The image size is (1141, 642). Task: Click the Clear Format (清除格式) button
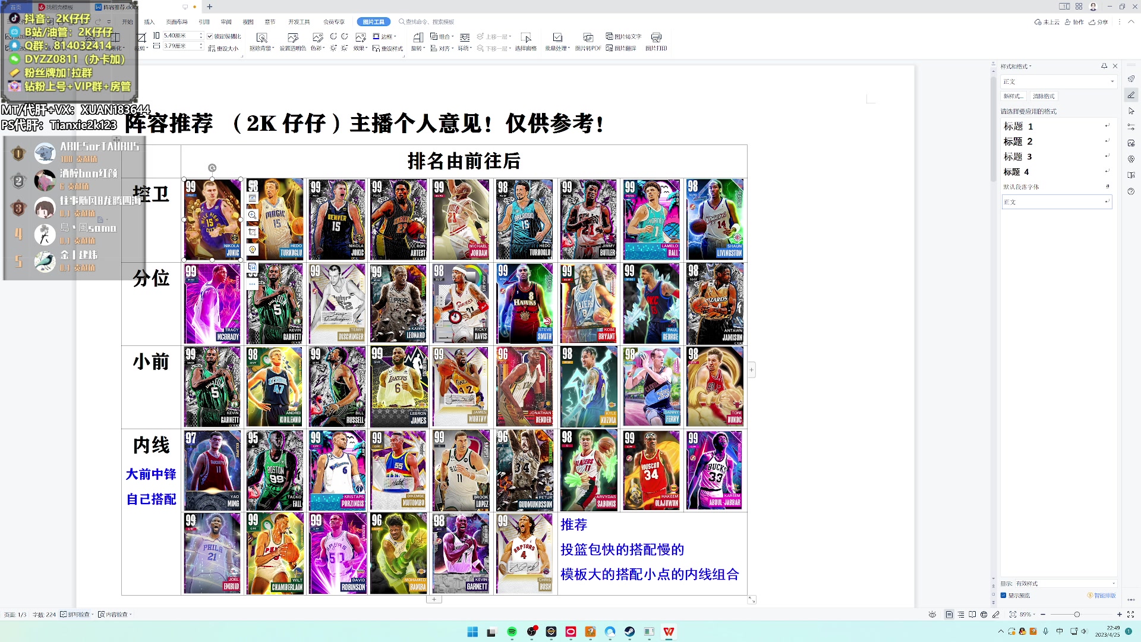pyautogui.click(x=1044, y=96)
